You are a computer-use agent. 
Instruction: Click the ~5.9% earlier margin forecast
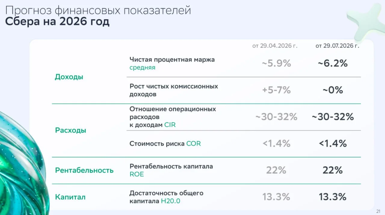tap(276, 64)
